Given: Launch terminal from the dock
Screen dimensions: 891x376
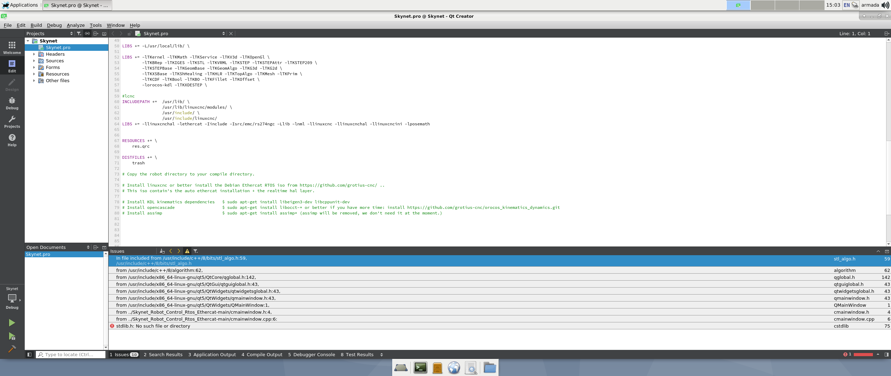Looking at the screenshot, I should 420,368.
